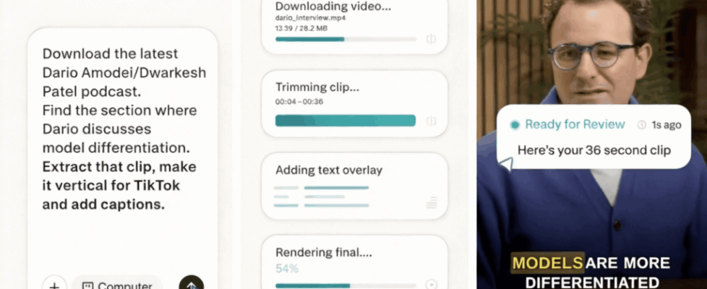Click the Ready for Review label

tap(575, 124)
